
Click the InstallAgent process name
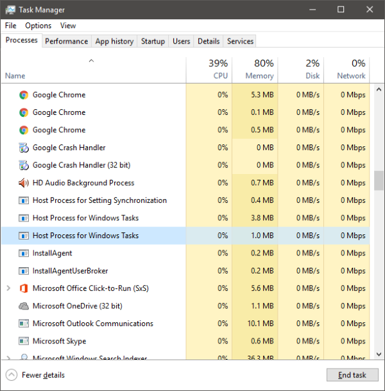tap(53, 254)
